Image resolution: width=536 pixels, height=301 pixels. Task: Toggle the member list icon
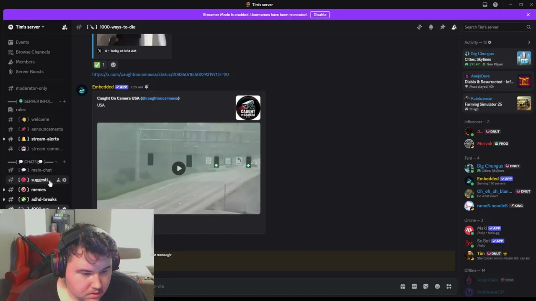click(454, 27)
